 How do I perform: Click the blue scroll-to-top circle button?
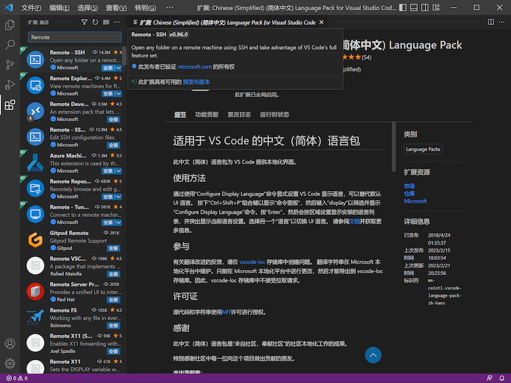coord(373,356)
